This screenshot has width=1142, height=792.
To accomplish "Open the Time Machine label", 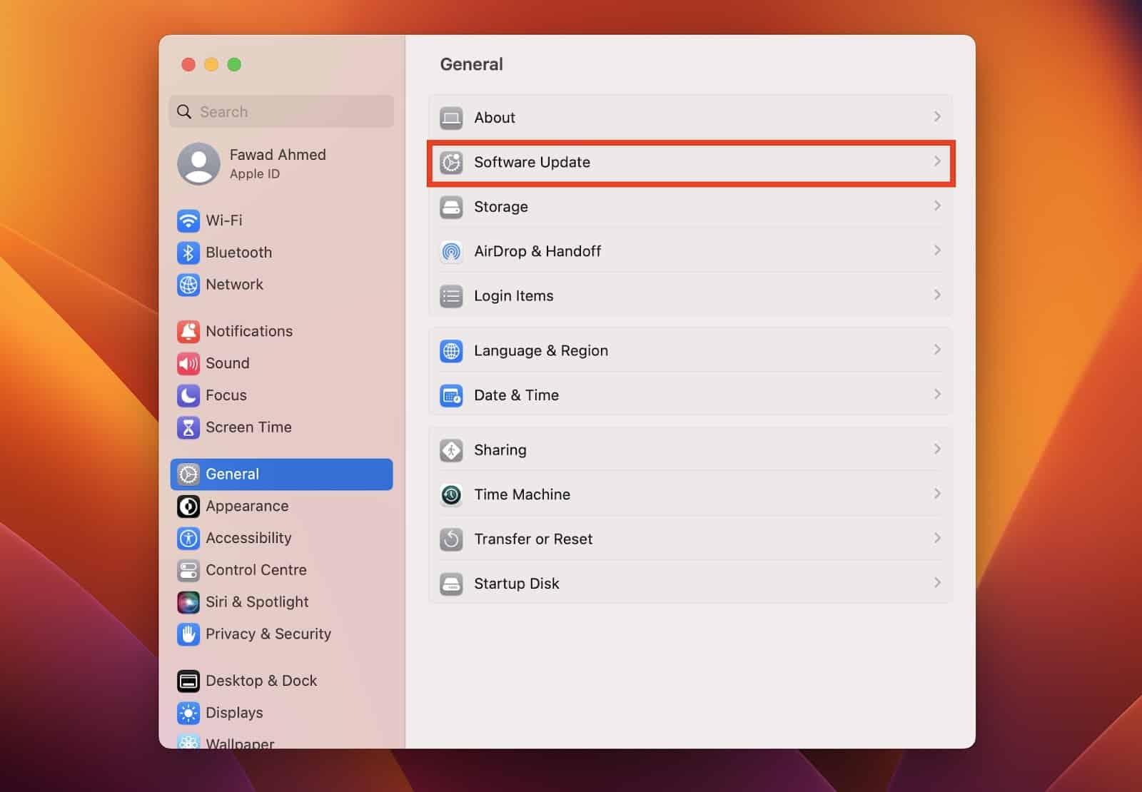I will tap(522, 494).
